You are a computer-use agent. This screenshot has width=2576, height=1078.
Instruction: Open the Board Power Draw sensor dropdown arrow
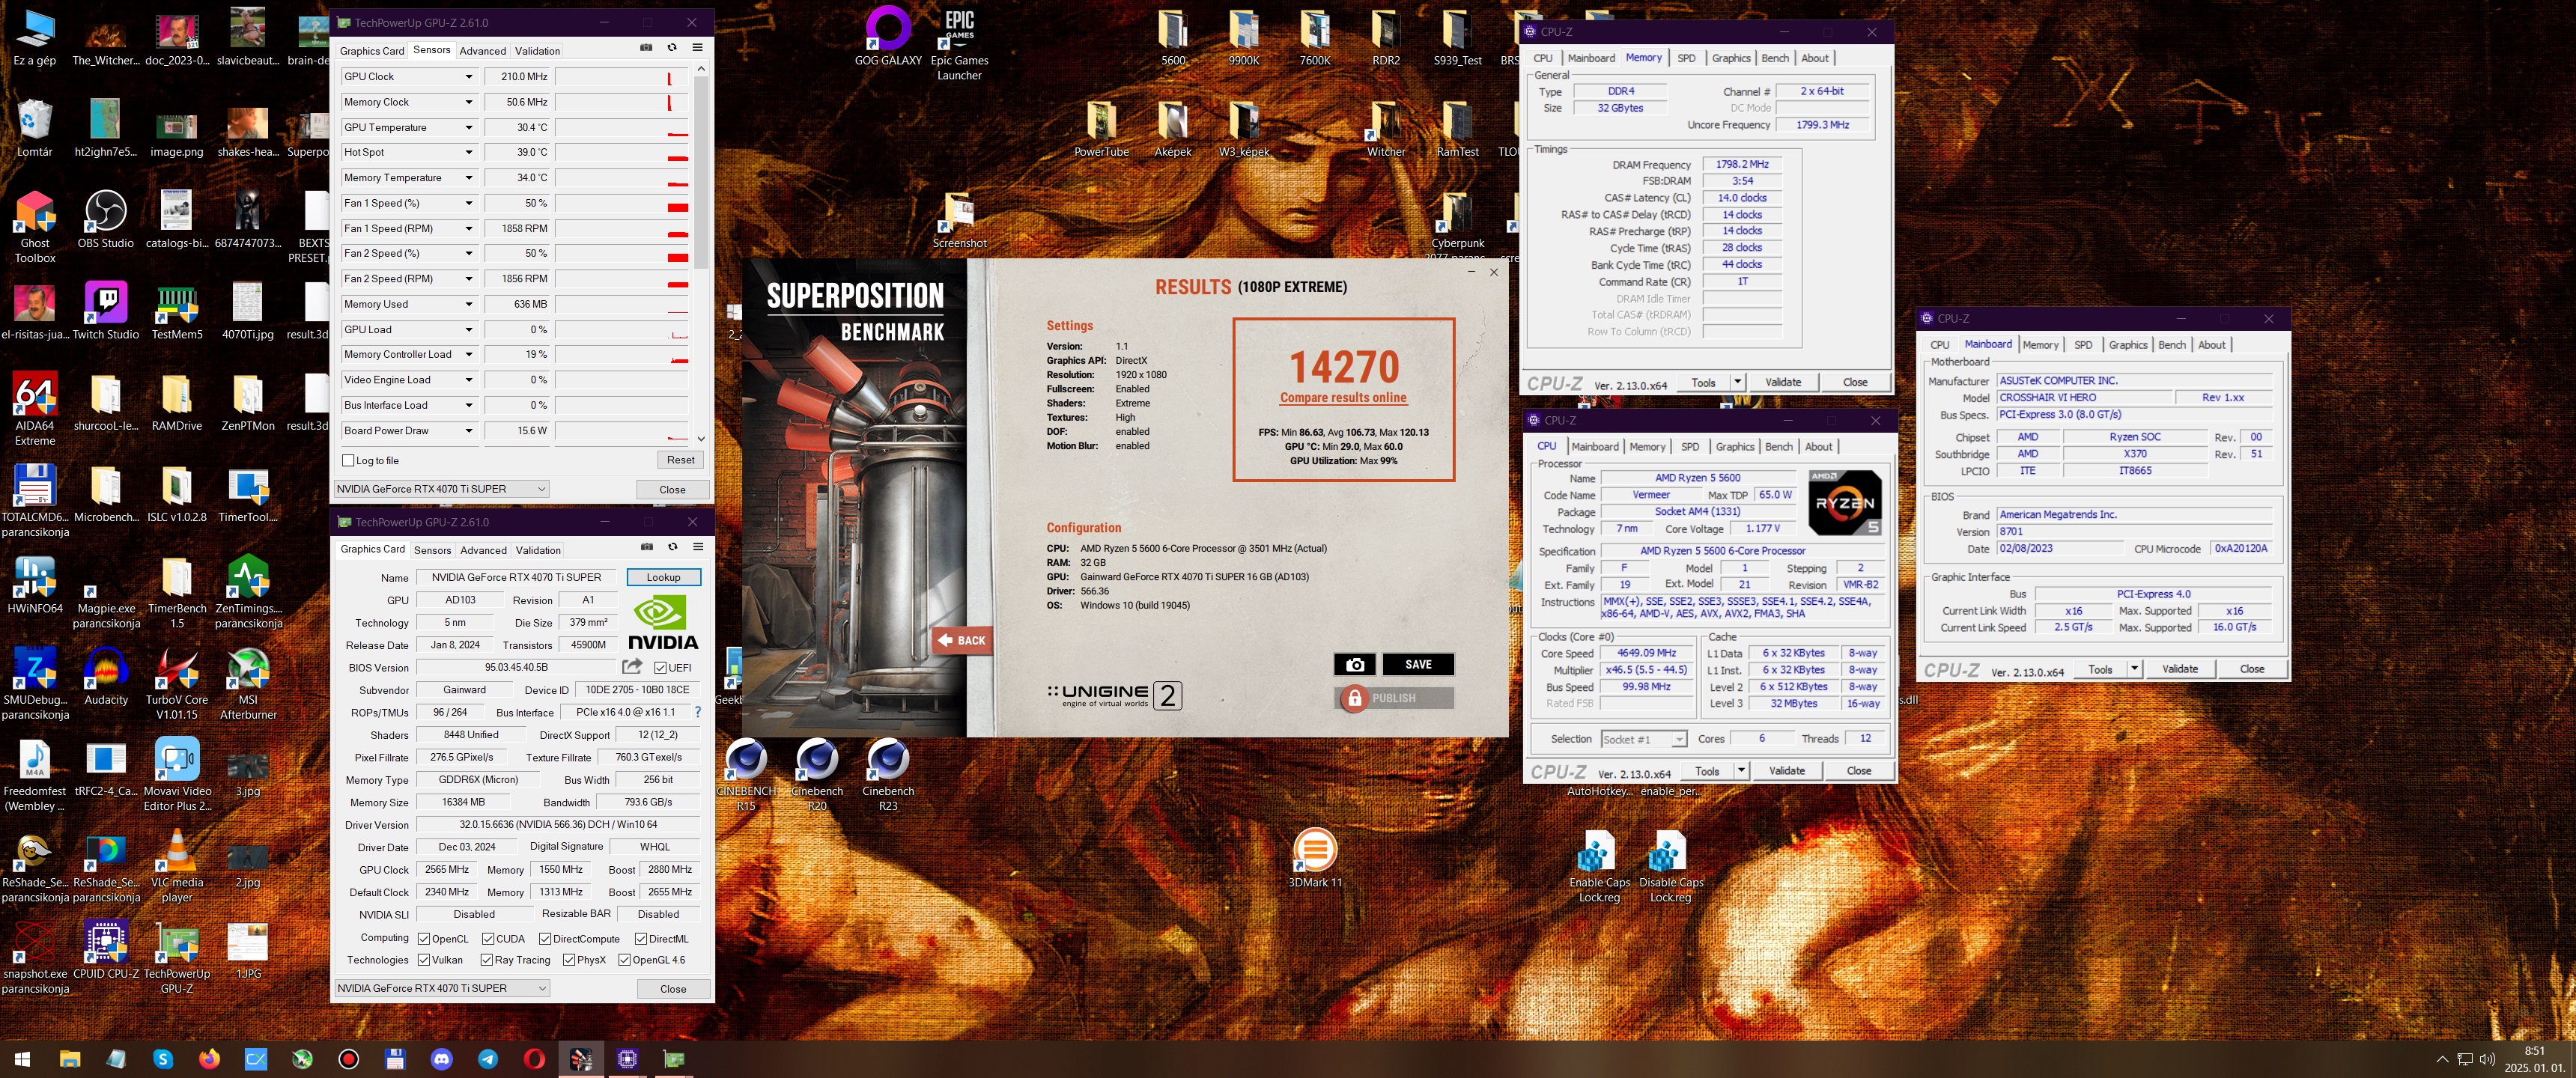coord(468,430)
